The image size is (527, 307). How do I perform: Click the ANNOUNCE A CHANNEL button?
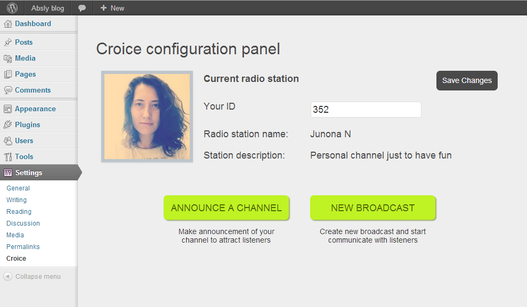pos(226,208)
